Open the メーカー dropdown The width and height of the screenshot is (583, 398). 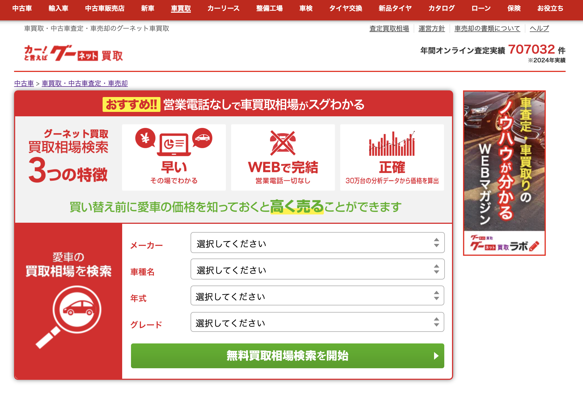(317, 243)
